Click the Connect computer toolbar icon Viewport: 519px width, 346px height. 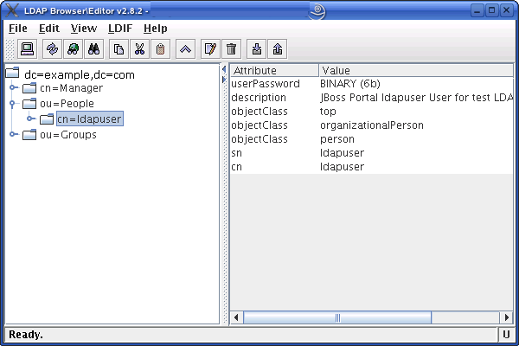click(x=27, y=49)
